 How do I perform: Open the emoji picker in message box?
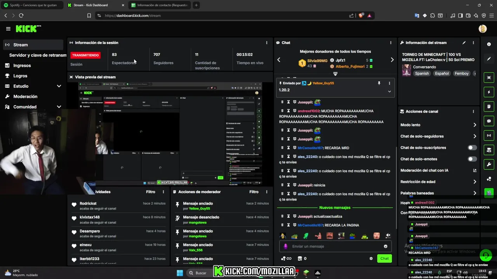[386, 246]
